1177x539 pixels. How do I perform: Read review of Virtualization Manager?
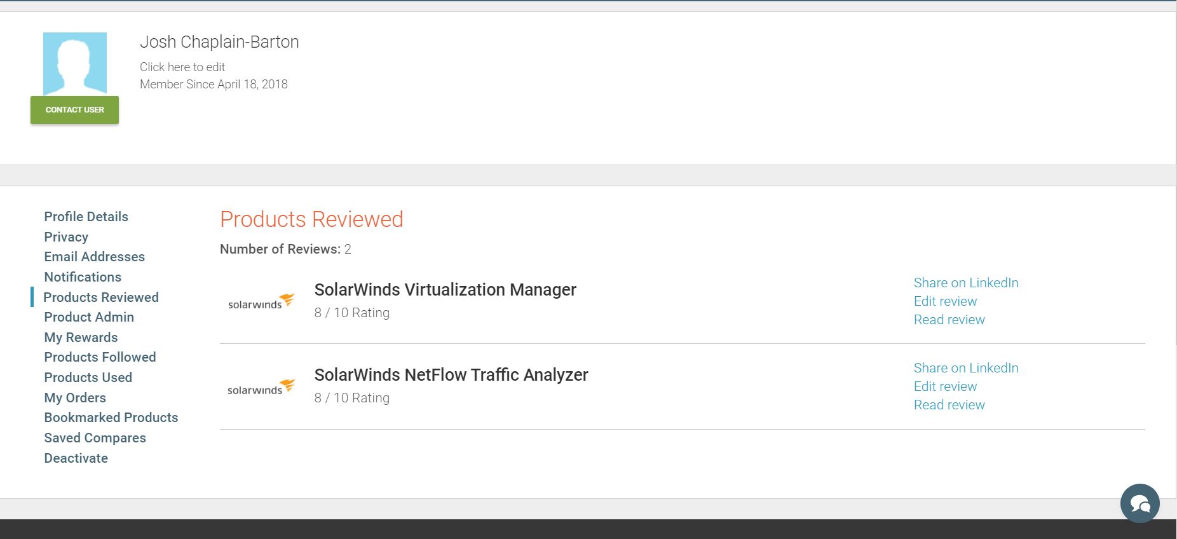[x=949, y=320]
